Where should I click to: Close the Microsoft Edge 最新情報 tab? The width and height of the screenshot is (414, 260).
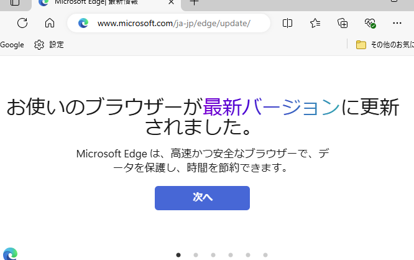click(171, 2)
